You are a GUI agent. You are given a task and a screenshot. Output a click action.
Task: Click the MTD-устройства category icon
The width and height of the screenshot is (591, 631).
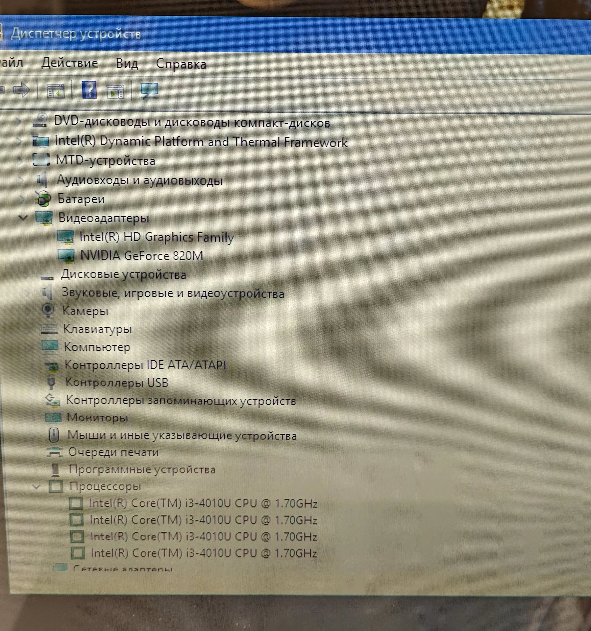(41, 160)
